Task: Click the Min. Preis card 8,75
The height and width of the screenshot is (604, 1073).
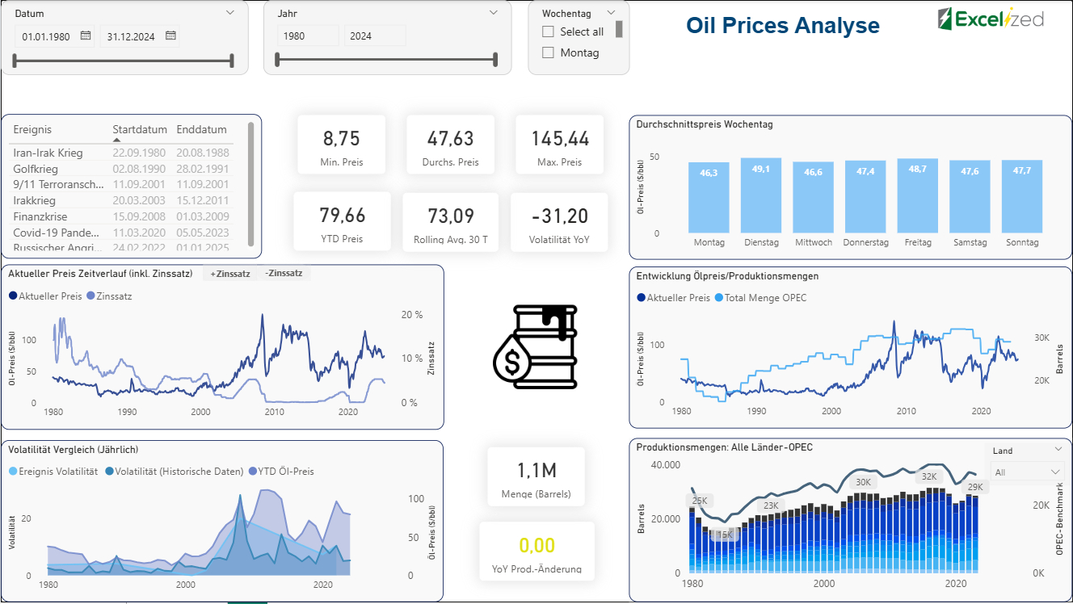Action: [341, 145]
